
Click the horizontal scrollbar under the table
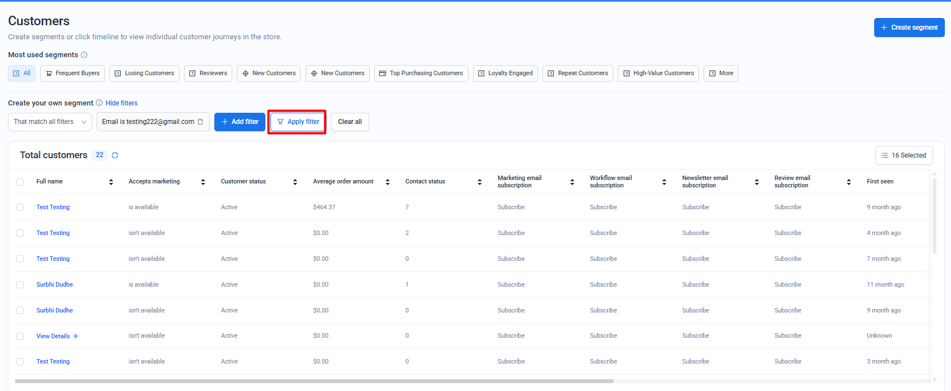pos(314,381)
